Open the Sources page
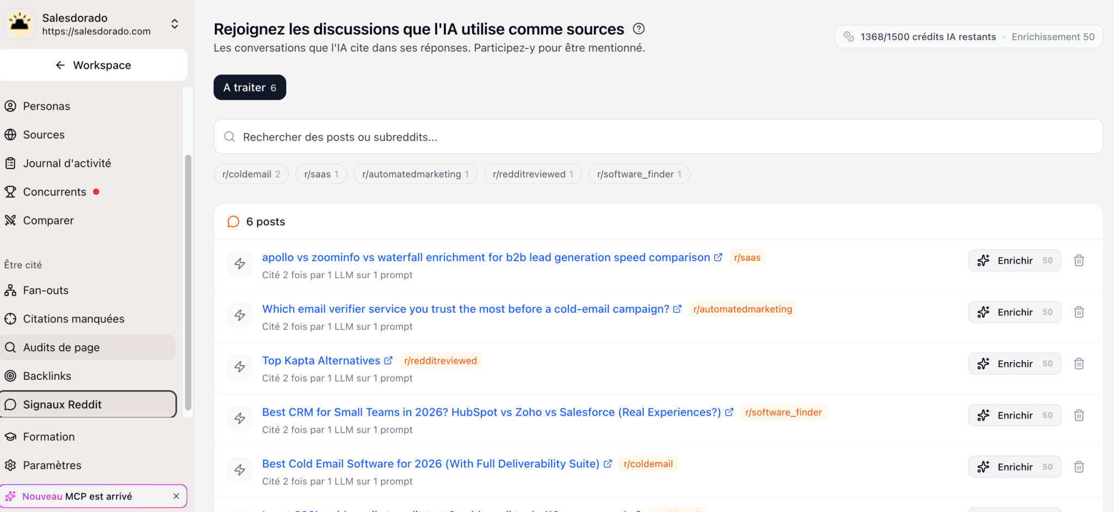The width and height of the screenshot is (1114, 512). (44, 135)
